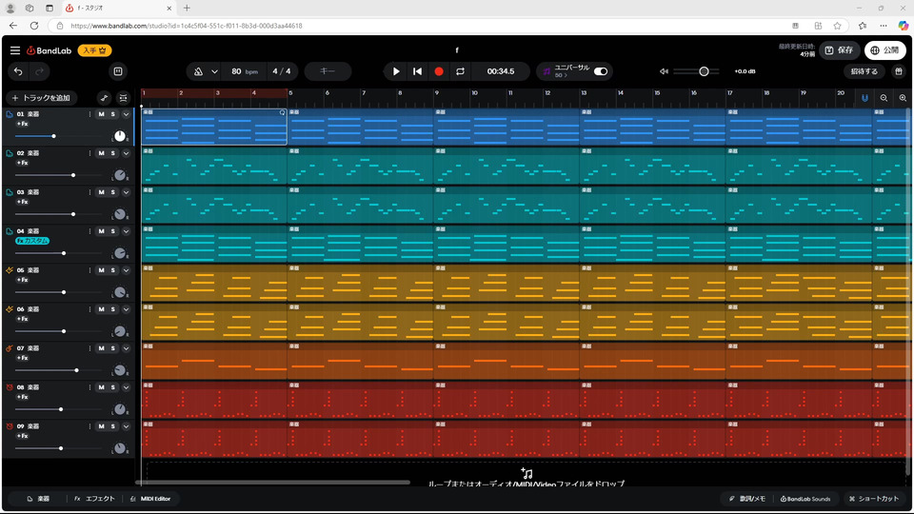The image size is (914, 514).
Task: Invite collaborators to the project
Action: [x=864, y=71]
